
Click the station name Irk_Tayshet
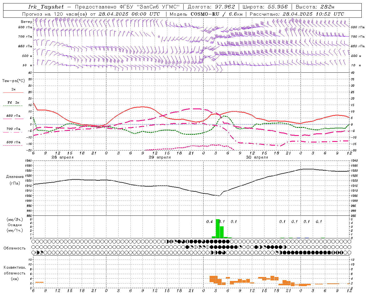[x=46, y=7]
